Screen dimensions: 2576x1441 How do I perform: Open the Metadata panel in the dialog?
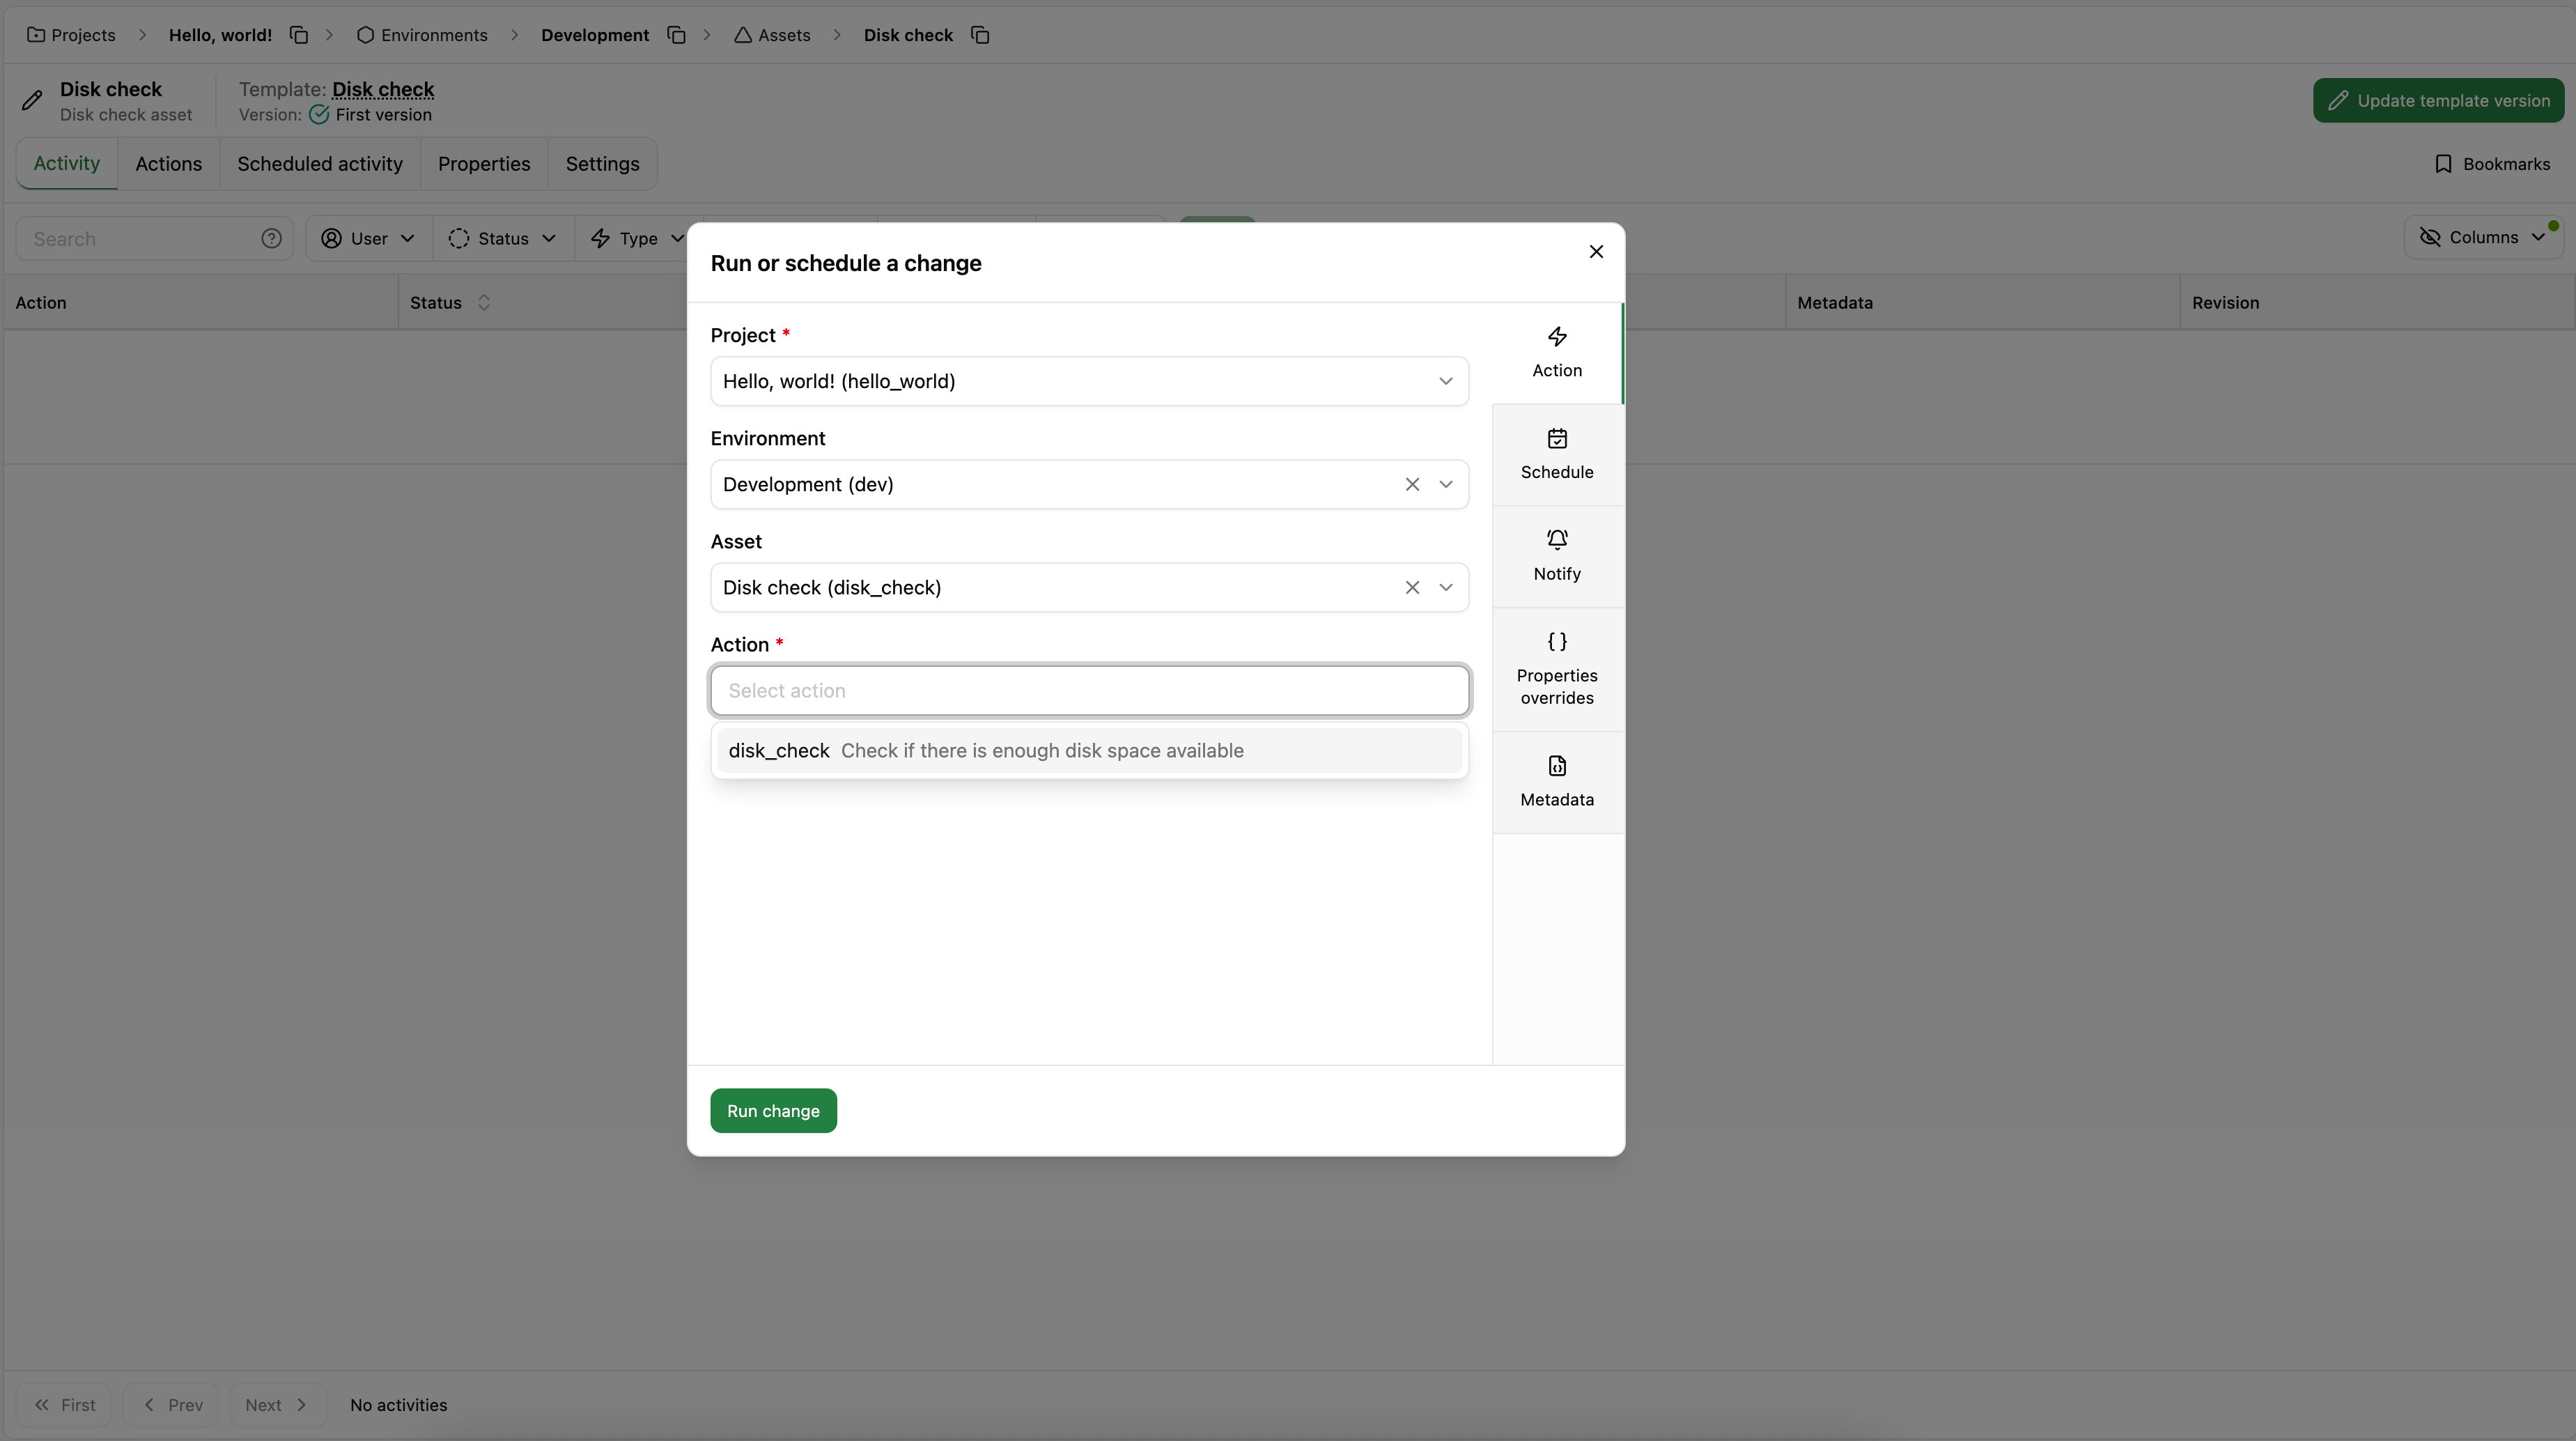tap(1557, 781)
